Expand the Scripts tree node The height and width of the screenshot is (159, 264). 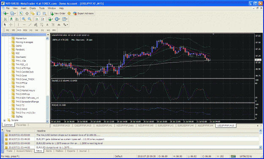tap(4, 120)
